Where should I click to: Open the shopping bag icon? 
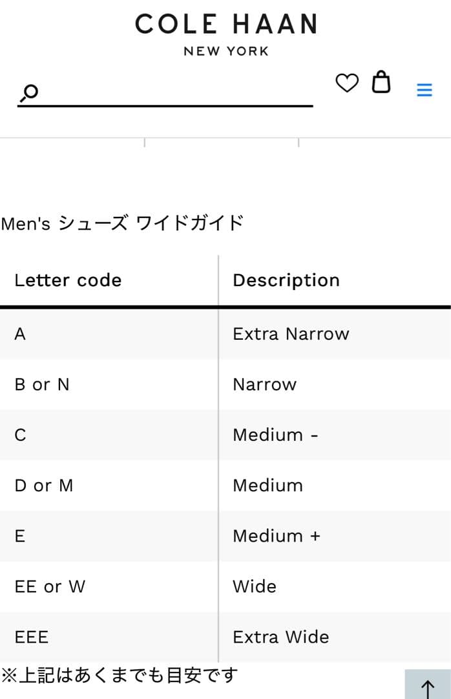coord(381,82)
